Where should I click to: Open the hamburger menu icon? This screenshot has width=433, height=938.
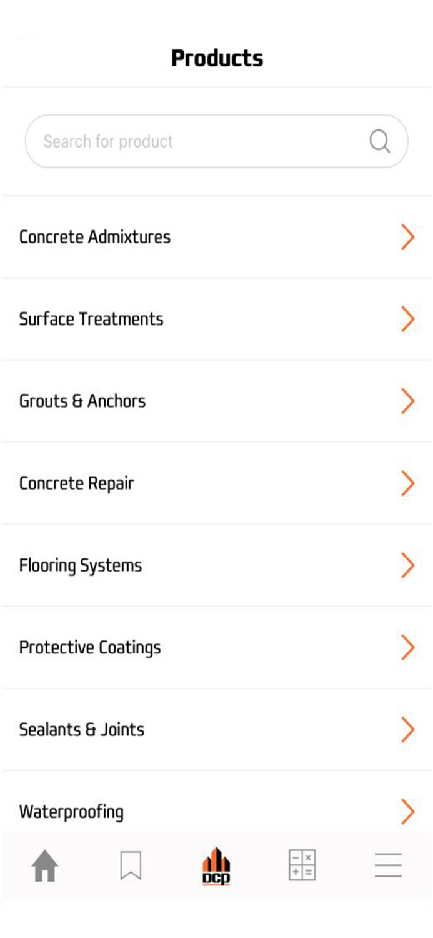pos(388,864)
